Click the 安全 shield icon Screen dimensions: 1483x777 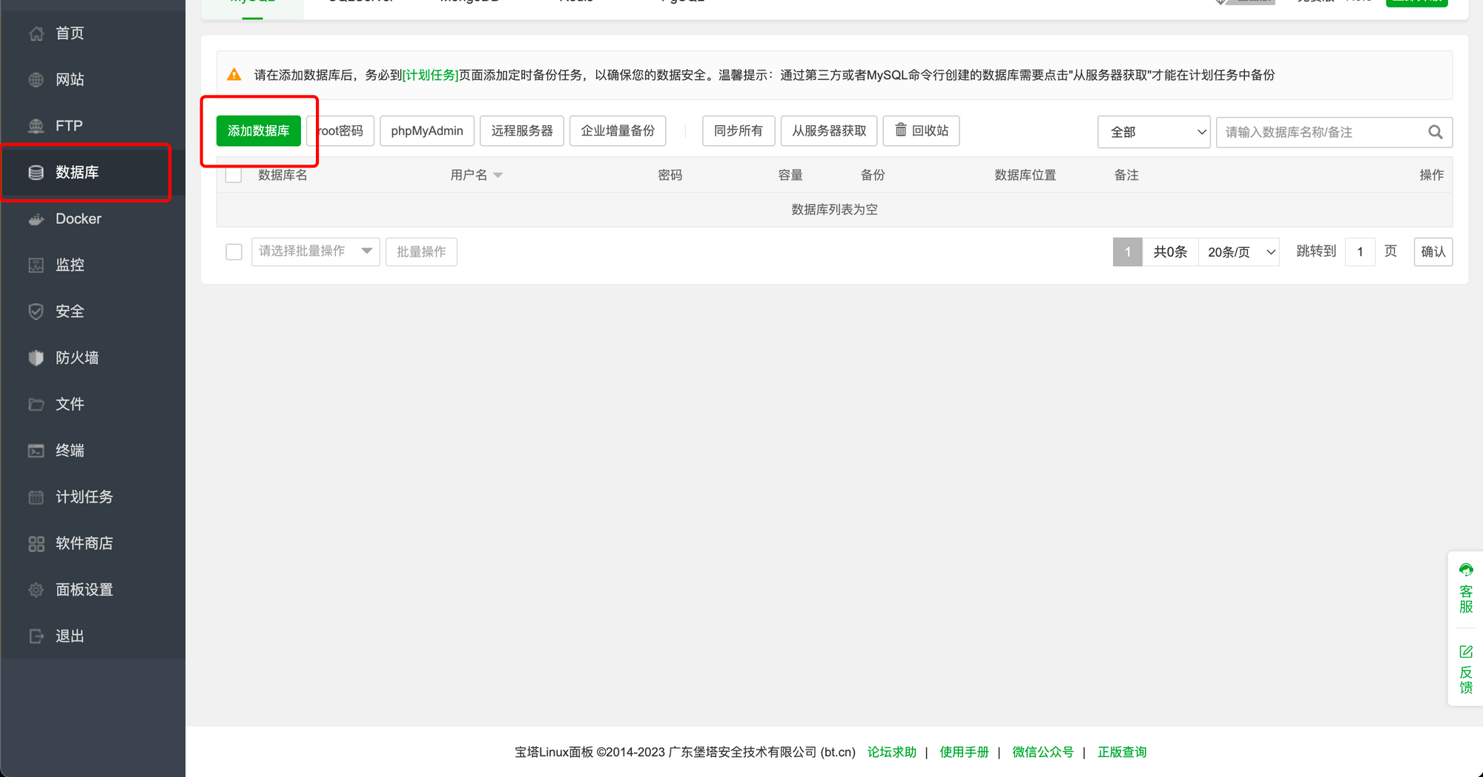[x=36, y=311]
